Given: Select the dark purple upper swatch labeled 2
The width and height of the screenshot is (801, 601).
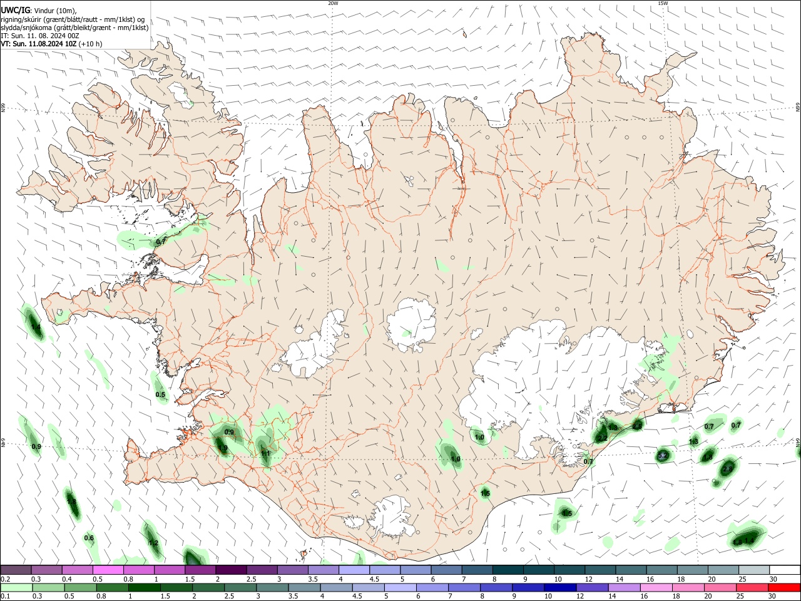Looking at the screenshot, I should point(232,570).
